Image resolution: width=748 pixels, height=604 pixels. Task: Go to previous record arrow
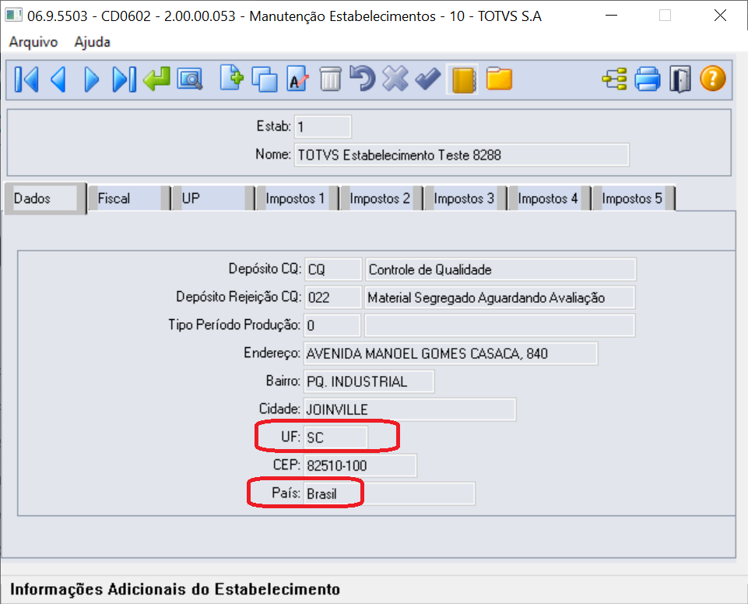[58, 79]
